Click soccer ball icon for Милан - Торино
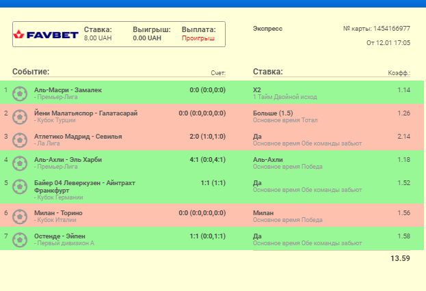This screenshot has height=291, width=426. click(x=21, y=216)
